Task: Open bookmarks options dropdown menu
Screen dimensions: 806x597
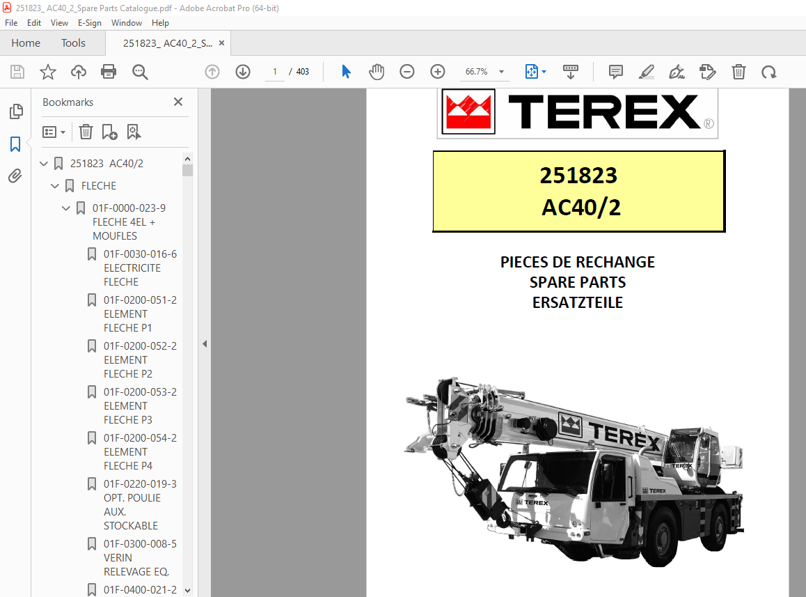Action: coord(54,132)
